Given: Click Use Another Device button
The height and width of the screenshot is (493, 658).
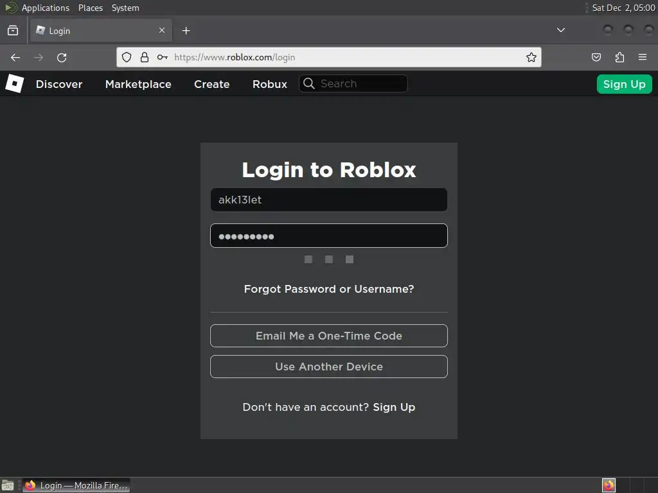Looking at the screenshot, I should click(x=329, y=367).
